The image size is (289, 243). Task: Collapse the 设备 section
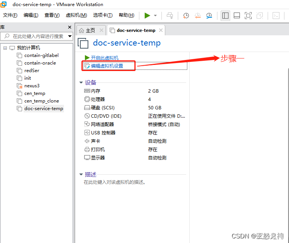click(81, 82)
